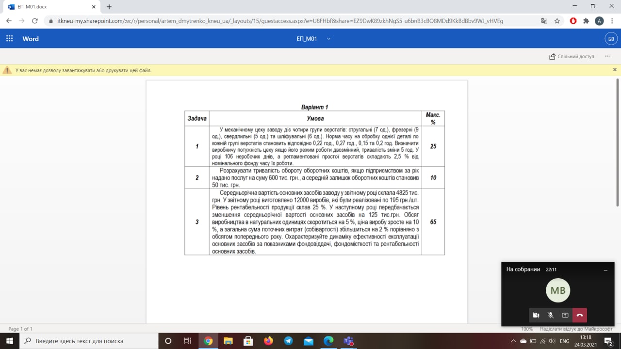The image size is (621, 349).
Task: Show hidden system tray icons
Action: pos(514,341)
